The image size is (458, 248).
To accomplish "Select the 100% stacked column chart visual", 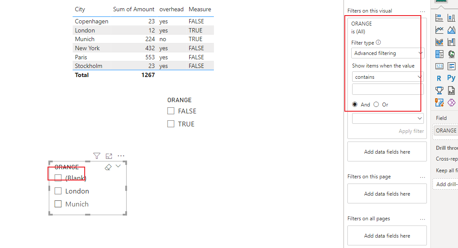I will [451, 18].
